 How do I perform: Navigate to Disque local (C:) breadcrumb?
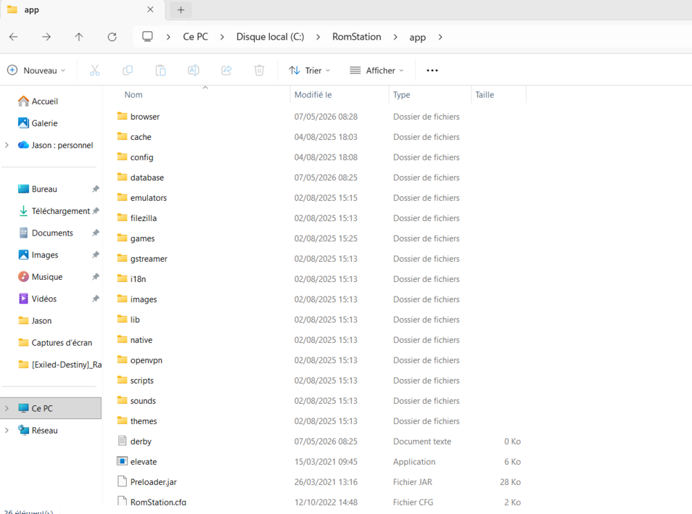tap(270, 37)
